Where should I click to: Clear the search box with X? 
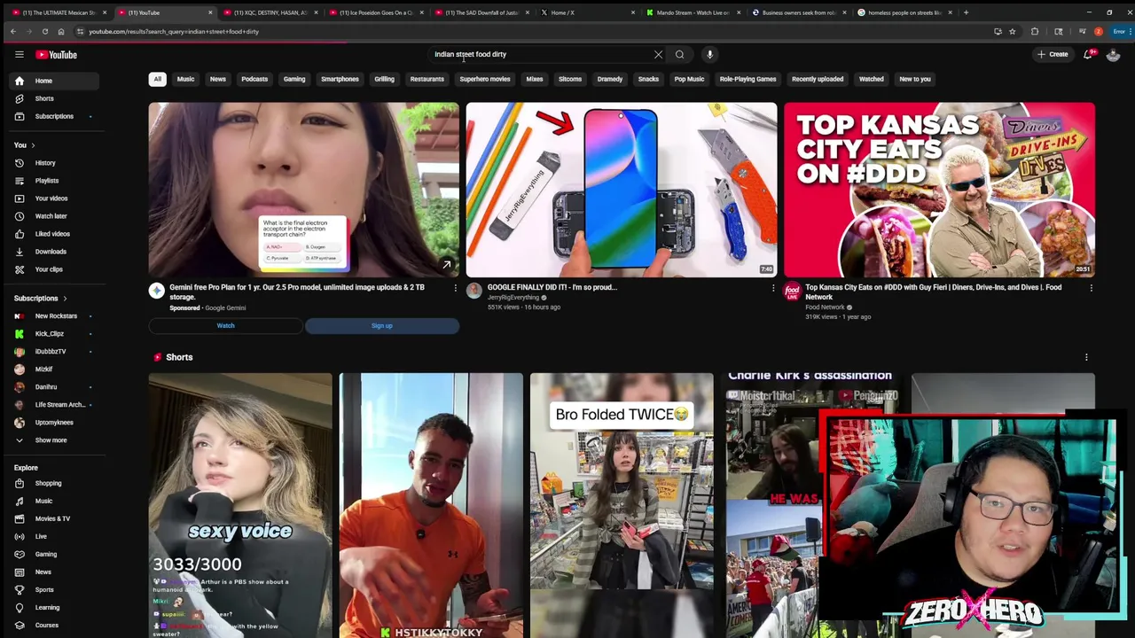click(658, 54)
